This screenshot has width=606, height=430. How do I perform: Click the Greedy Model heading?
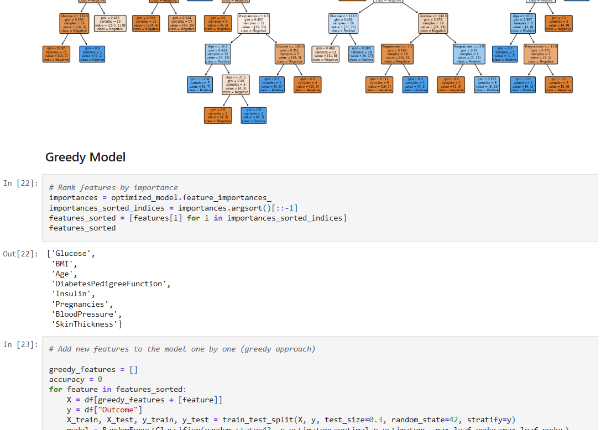[85, 157]
